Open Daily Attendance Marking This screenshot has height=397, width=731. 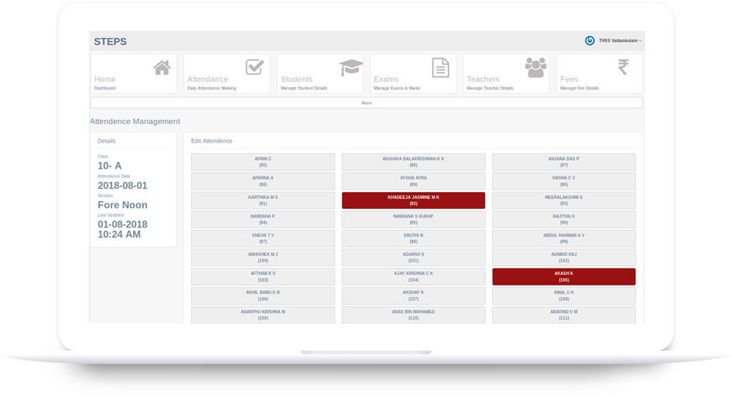(x=211, y=88)
